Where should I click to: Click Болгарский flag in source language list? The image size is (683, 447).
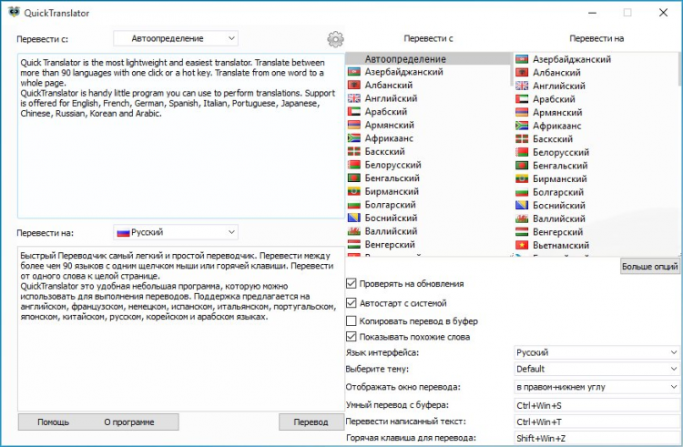(353, 205)
